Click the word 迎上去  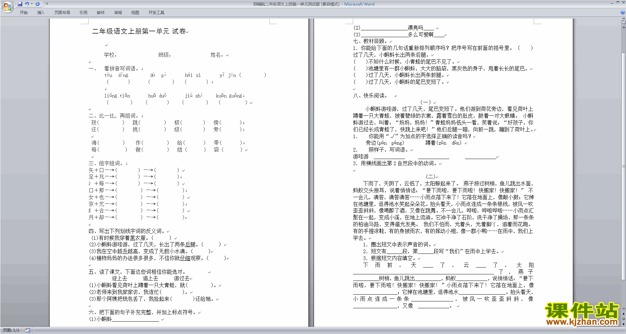119,279
